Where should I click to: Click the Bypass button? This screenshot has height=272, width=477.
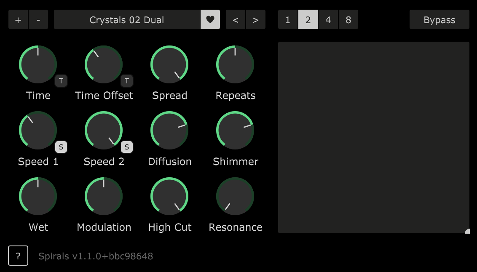(439, 20)
